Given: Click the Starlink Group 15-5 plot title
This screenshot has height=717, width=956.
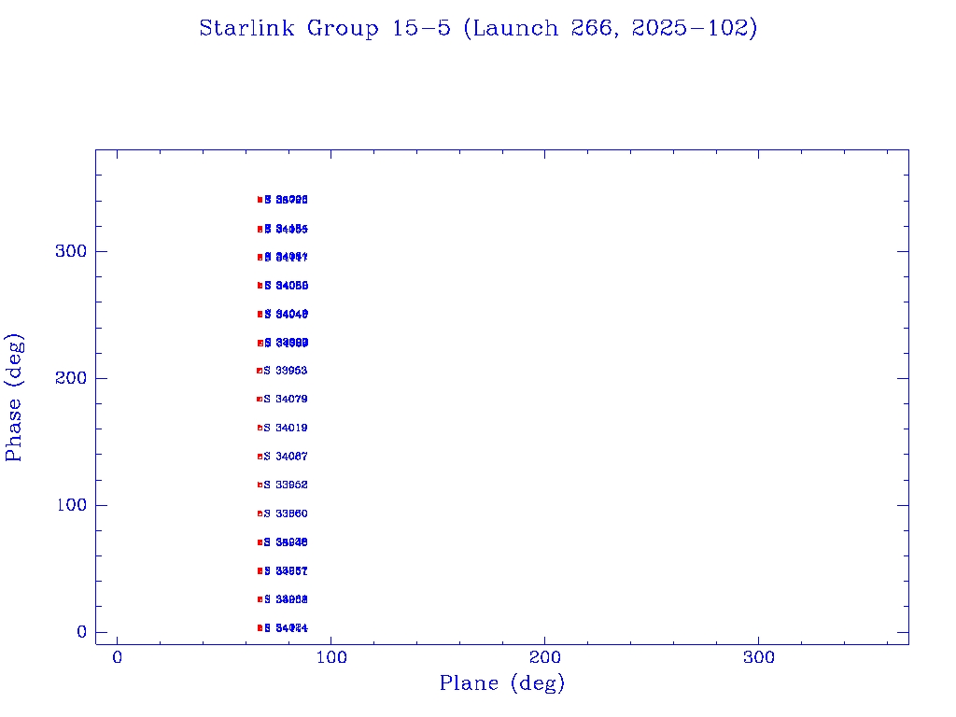Looking at the screenshot, I should 478,29.
